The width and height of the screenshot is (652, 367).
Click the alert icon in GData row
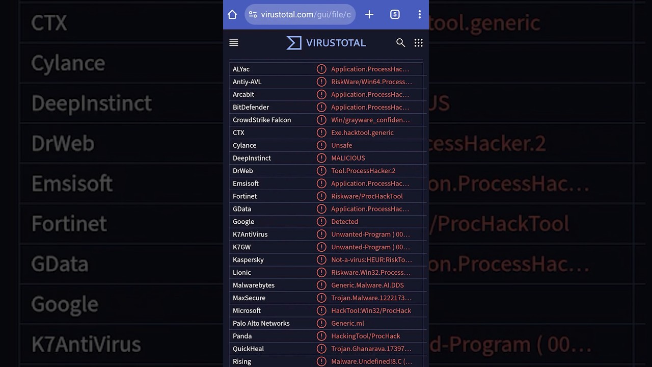click(321, 209)
